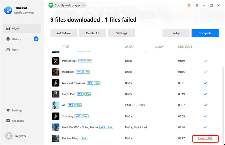Click the duration 04:27
225x145 pixels.
point(181,138)
